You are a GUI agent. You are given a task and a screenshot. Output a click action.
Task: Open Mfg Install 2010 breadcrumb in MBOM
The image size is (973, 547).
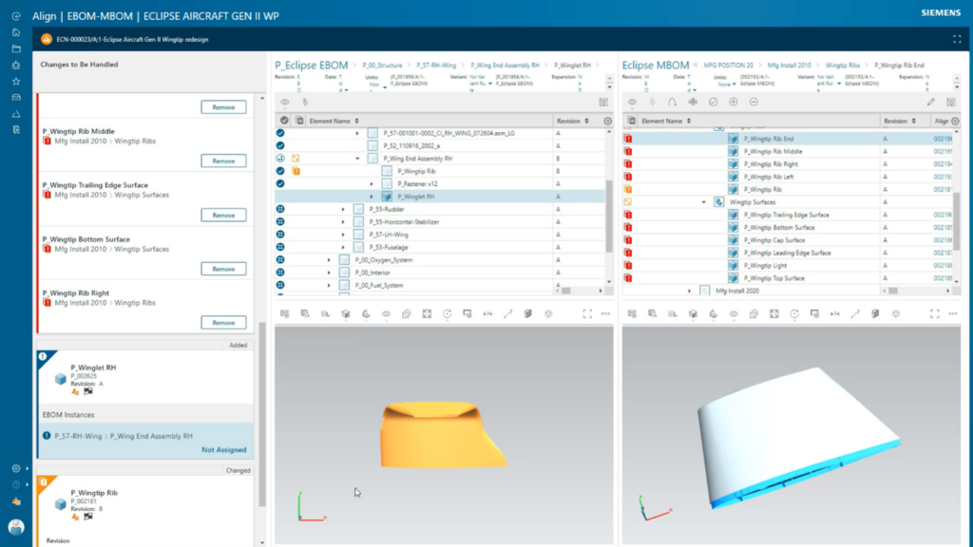[x=790, y=66]
